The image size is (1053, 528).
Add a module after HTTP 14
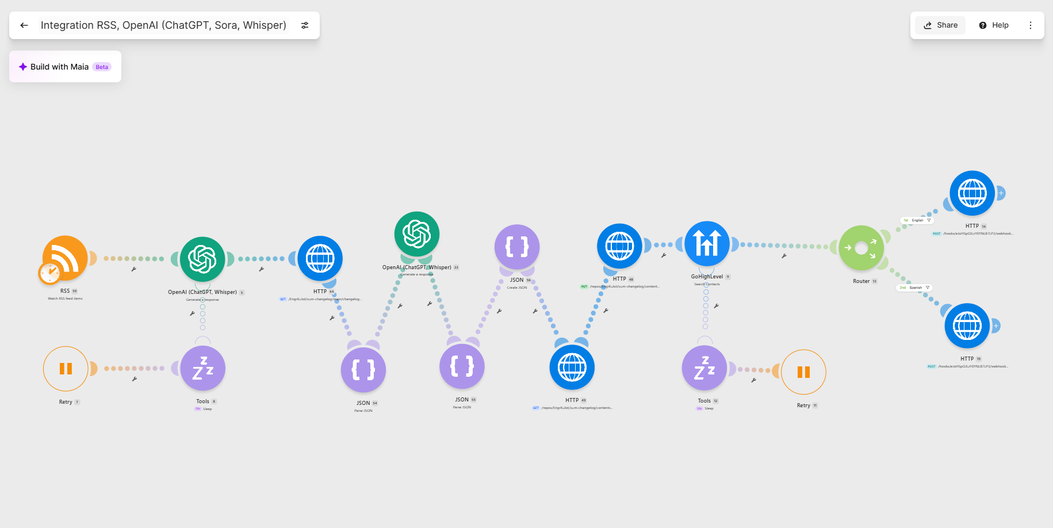[1001, 193]
